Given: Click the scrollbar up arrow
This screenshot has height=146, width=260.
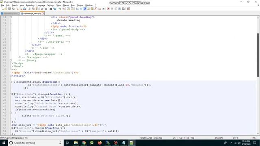Looking at the screenshot, I should click(258, 17).
